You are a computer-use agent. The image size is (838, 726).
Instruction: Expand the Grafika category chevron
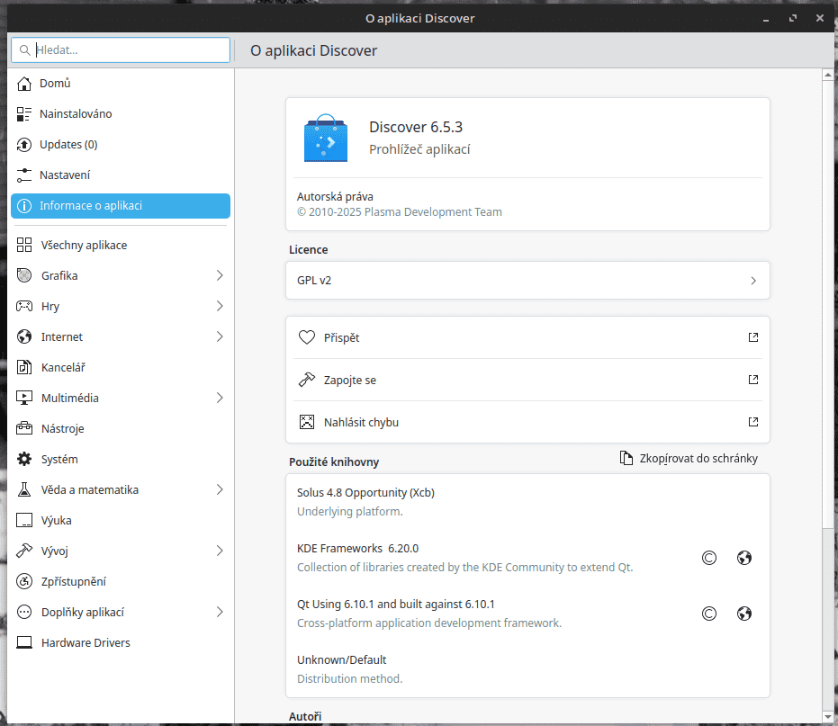[x=220, y=275]
